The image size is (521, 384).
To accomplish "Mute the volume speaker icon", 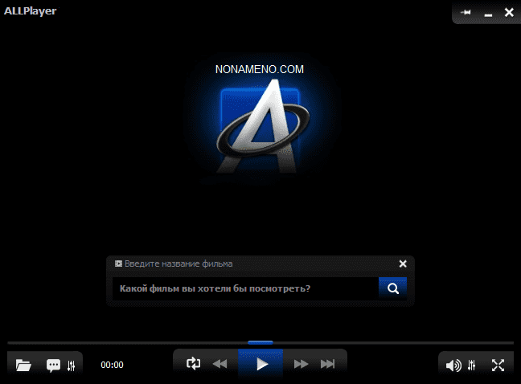I will pos(453,366).
